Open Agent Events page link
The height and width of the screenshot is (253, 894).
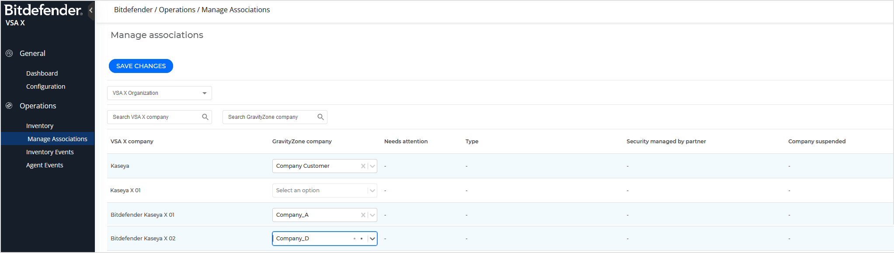(45, 165)
